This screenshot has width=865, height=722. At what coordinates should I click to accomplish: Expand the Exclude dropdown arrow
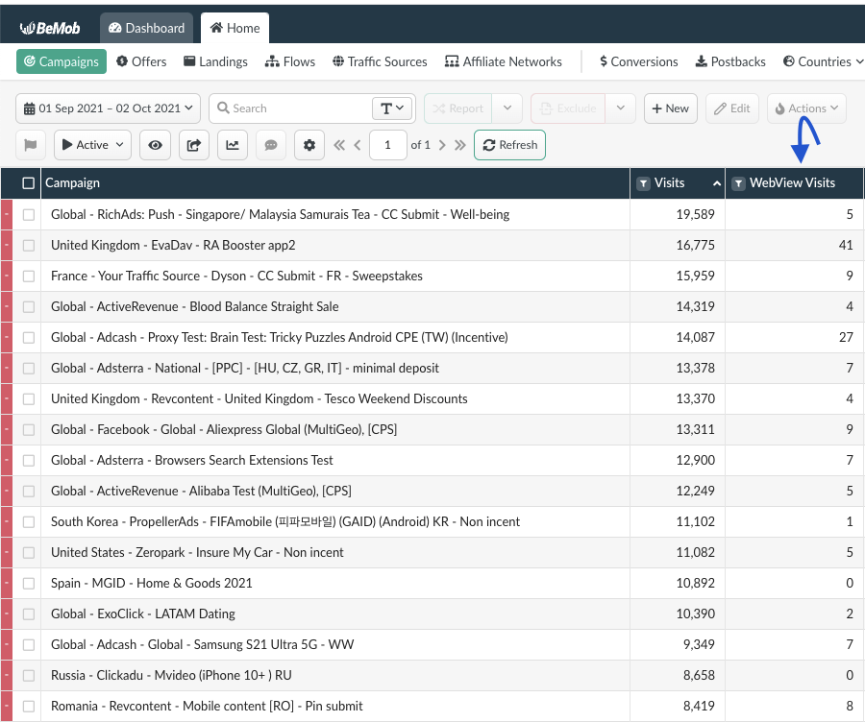pyautogui.click(x=621, y=108)
